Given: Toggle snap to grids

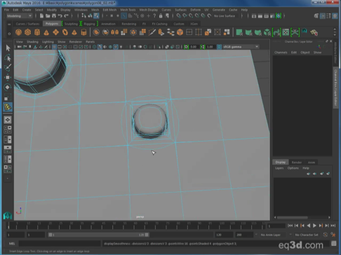Looking at the screenshot, I should (x=178, y=16).
